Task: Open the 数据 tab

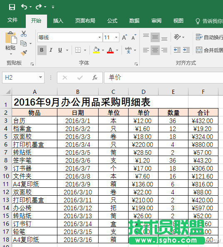Action: click(134, 20)
